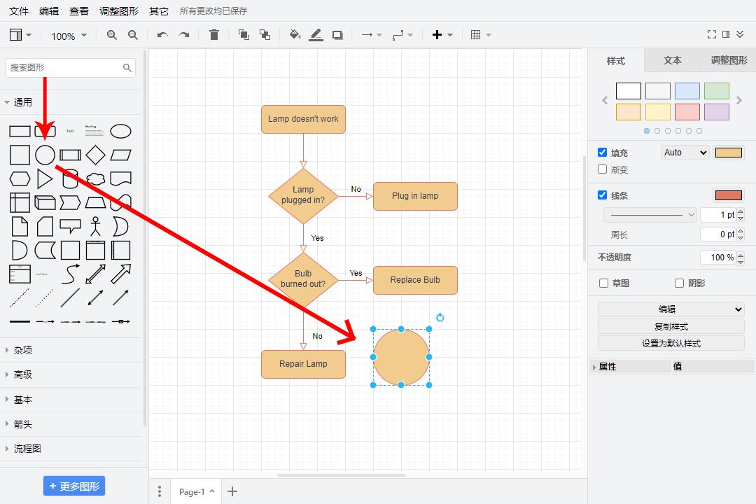This screenshot has width=756, height=504.
Task: Switch to the 文本 tab
Action: 672,61
